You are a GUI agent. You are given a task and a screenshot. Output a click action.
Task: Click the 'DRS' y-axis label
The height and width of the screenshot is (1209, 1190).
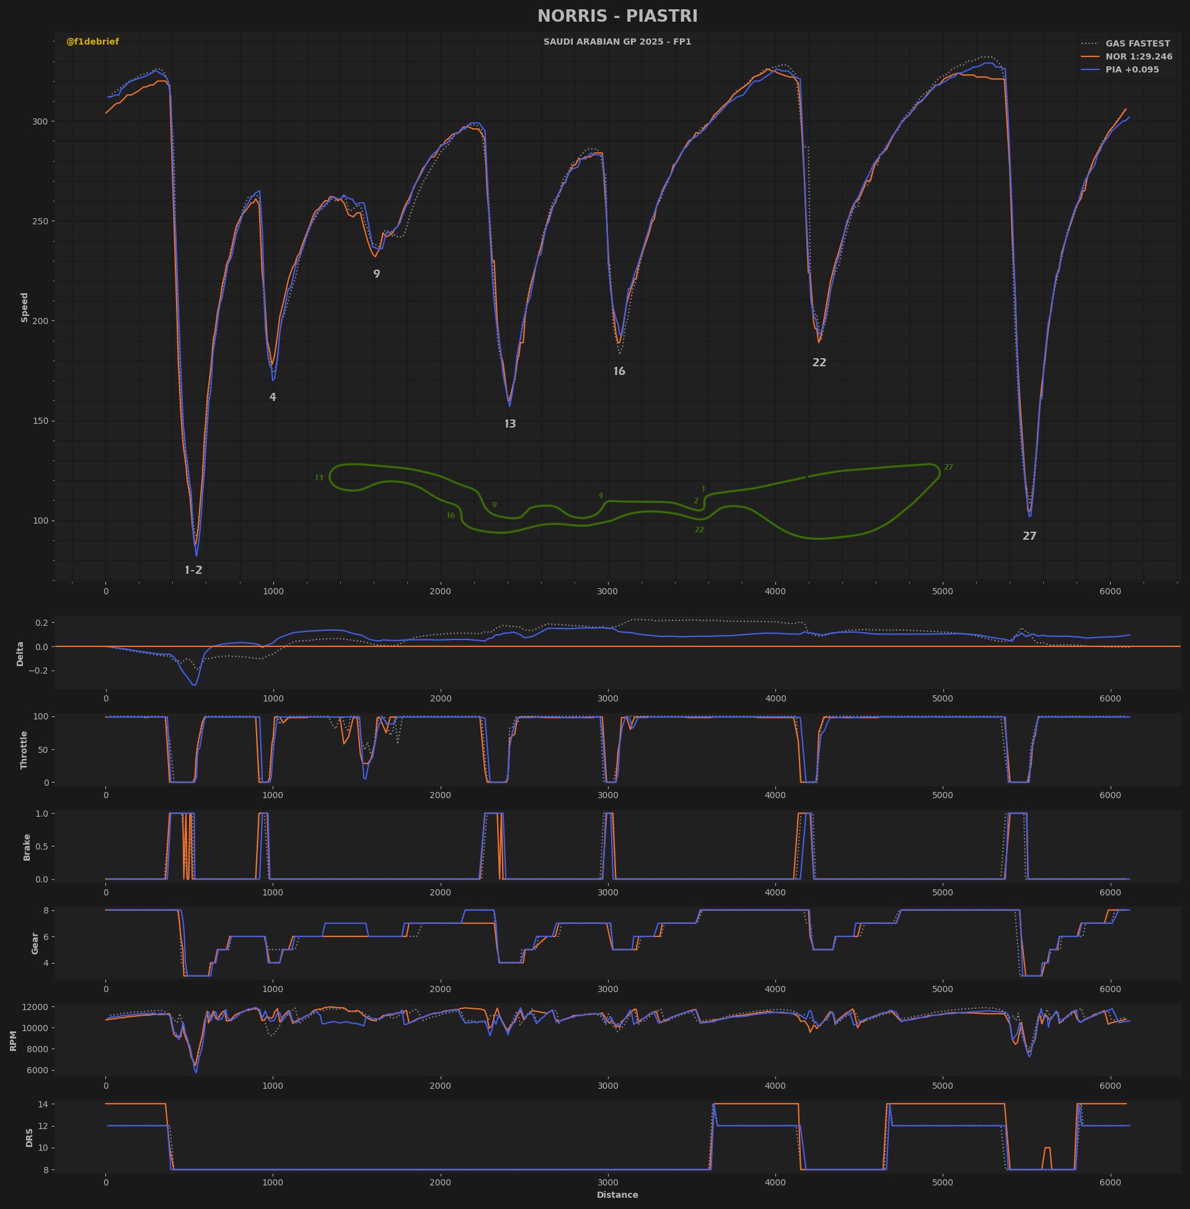[x=29, y=1137]
